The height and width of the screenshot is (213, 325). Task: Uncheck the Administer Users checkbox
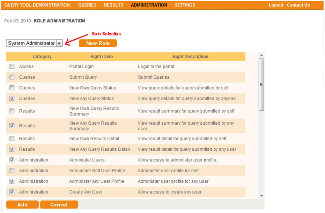[12, 160]
